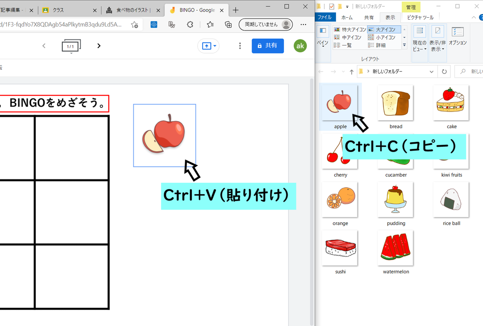The image size is (483, 326).
Task: Switch to the 共有 ribbon tab in Explorer
Action: pyautogui.click(x=369, y=17)
